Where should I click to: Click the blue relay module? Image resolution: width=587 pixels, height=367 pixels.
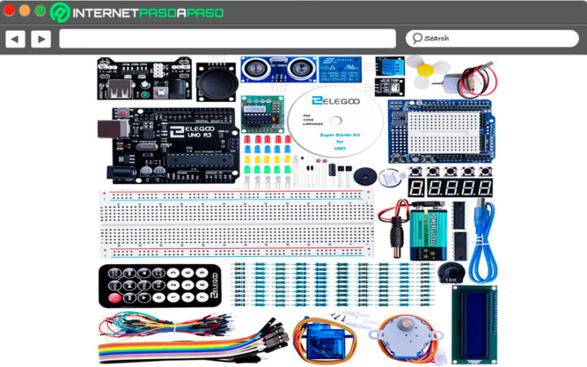[340, 69]
